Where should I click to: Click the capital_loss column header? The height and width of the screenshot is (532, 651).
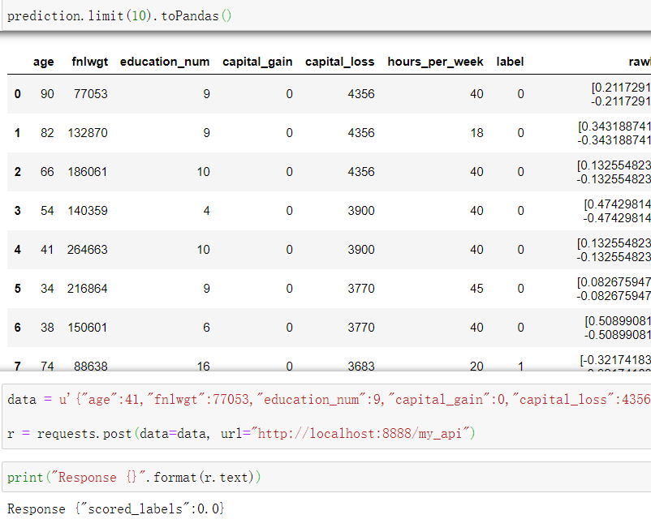click(x=339, y=62)
